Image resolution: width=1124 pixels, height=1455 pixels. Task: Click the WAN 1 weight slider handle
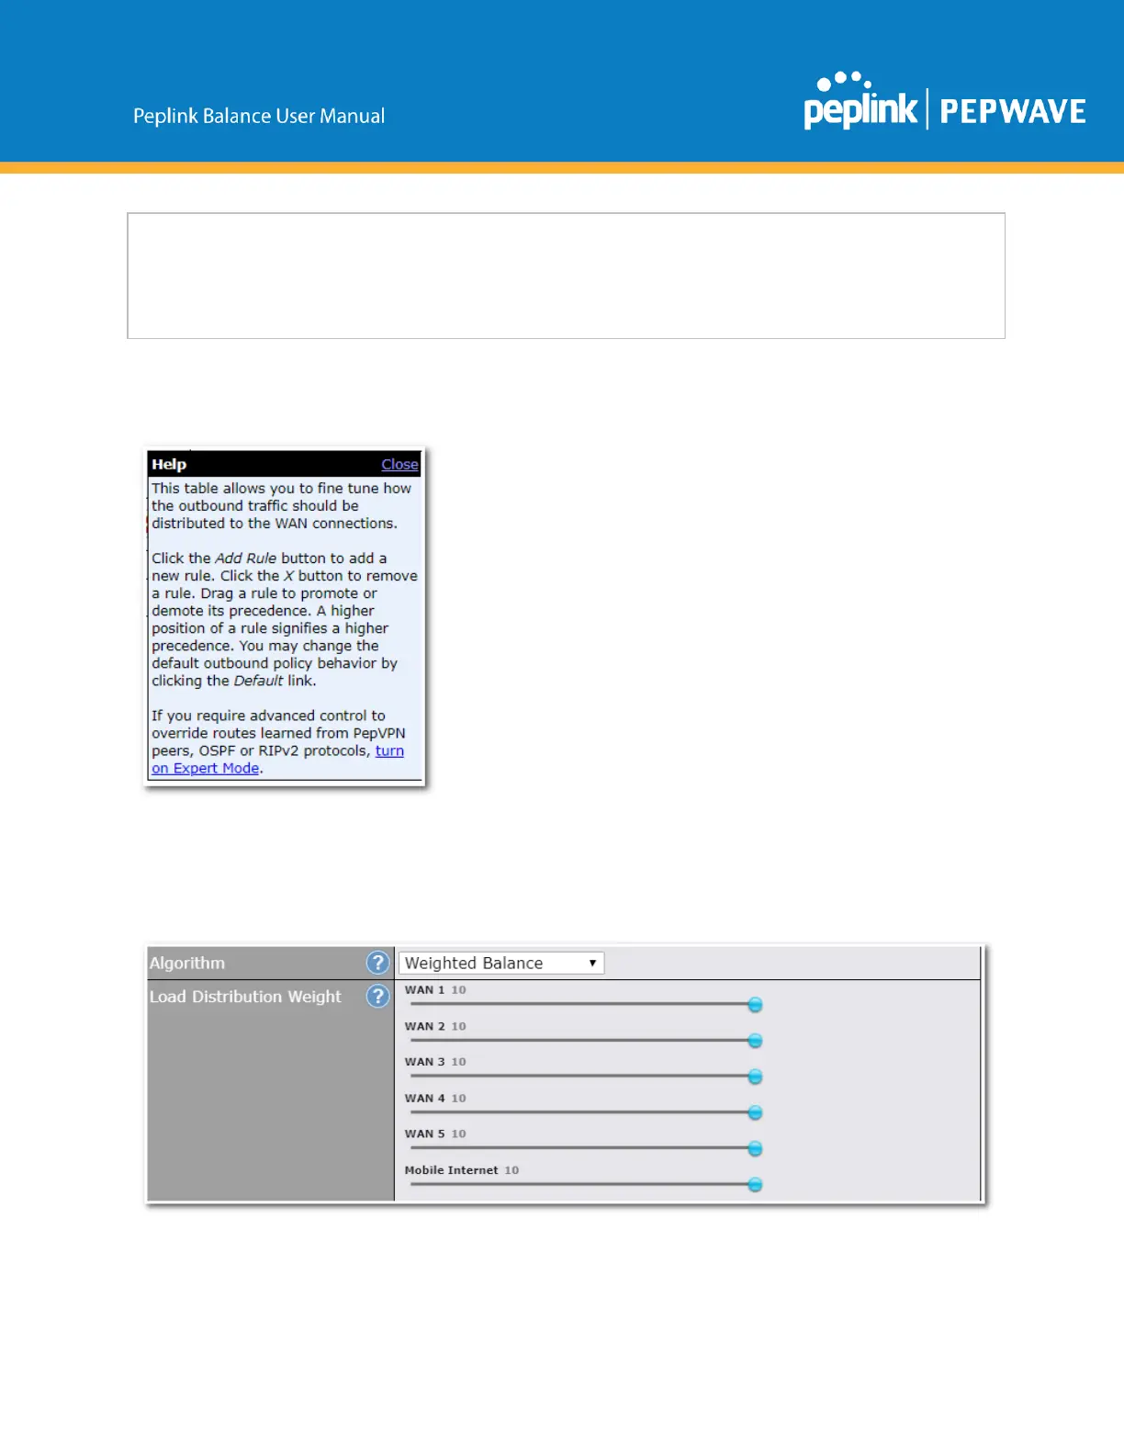pyautogui.click(x=755, y=1005)
